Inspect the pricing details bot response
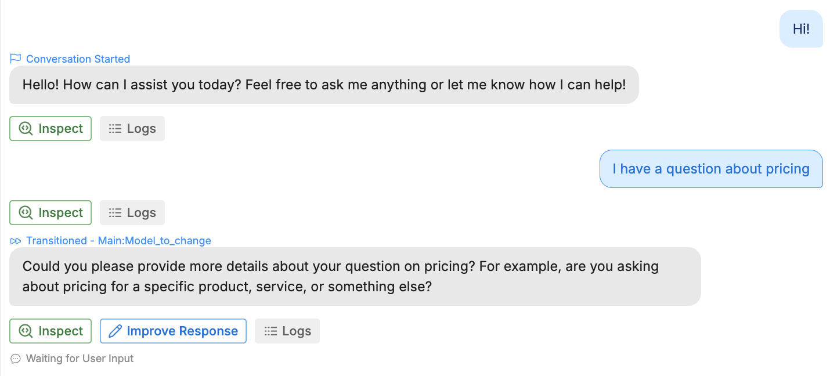The height and width of the screenshot is (376, 830). (50, 331)
